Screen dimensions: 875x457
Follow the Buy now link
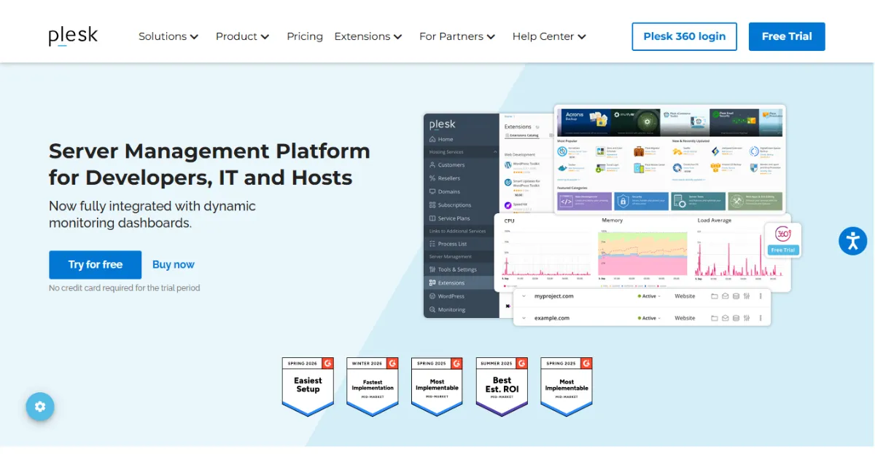coord(174,264)
